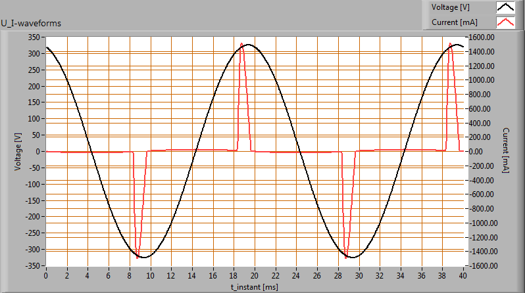Image resolution: width=525 pixels, height=293 pixels.
Task: Select the Current [mA] legend entry text
Action: tap(453, 22)
